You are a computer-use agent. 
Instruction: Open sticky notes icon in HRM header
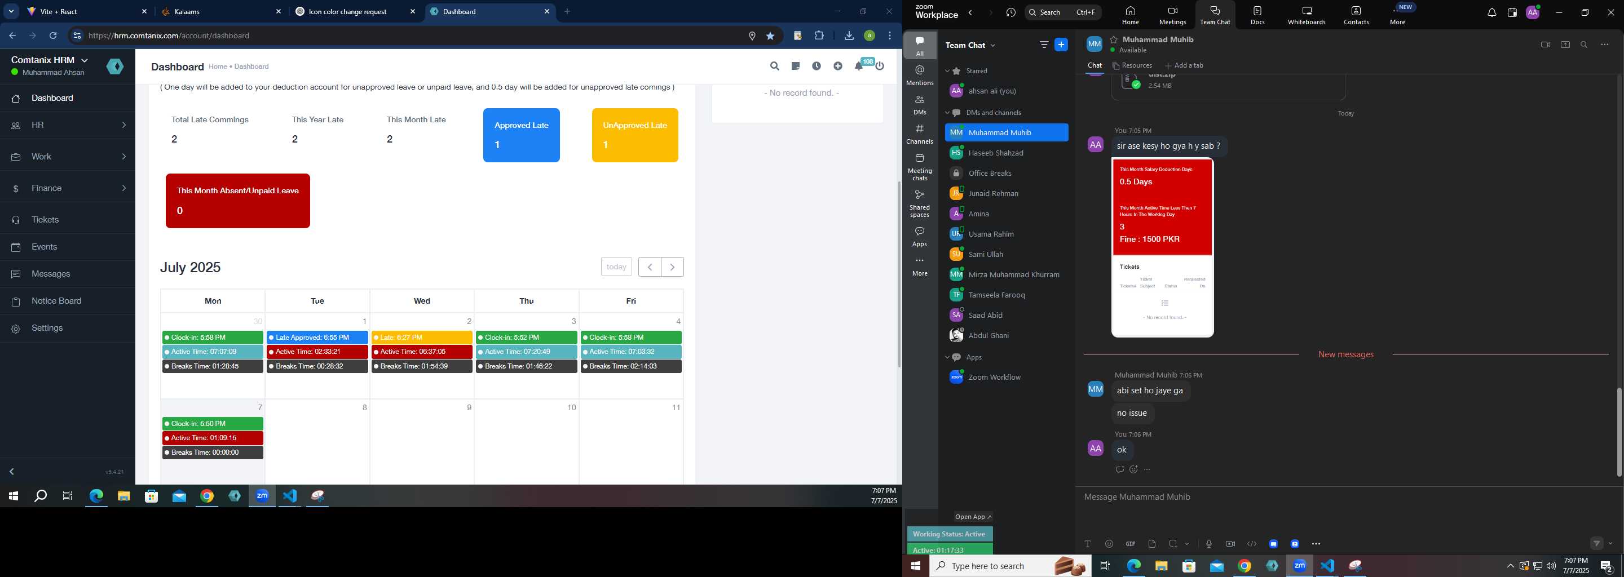click(796, 66)
